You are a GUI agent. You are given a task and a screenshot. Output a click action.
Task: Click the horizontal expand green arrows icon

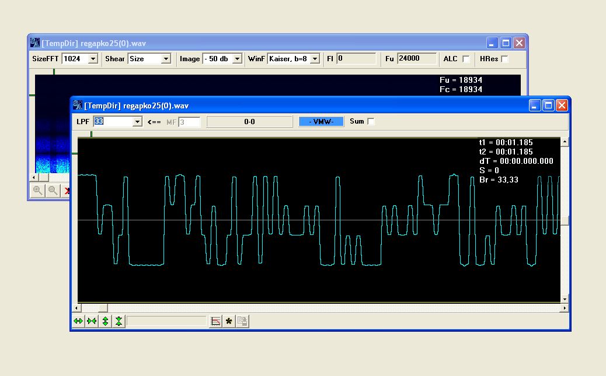coord(78,321)
